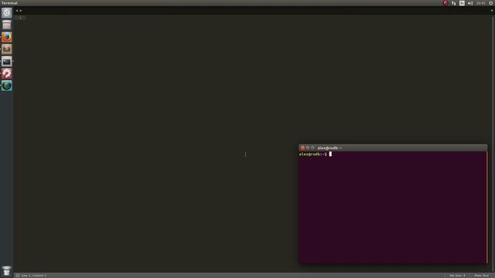Open the Plain Text syntax selector
This screenshot has height=278, width=495.
point(481,276)
